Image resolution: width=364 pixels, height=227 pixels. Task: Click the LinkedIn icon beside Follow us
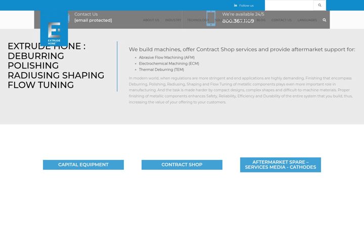(x=236, y=6)
